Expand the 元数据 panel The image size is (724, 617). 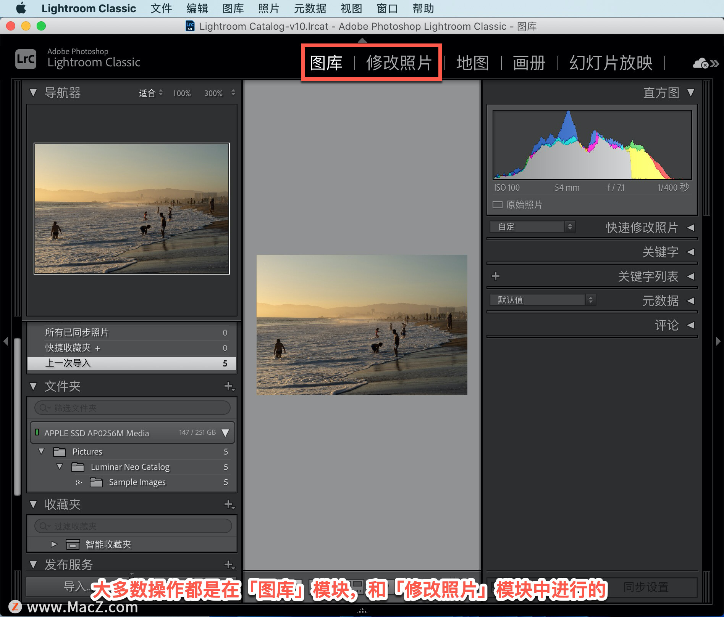click(690, 301)
